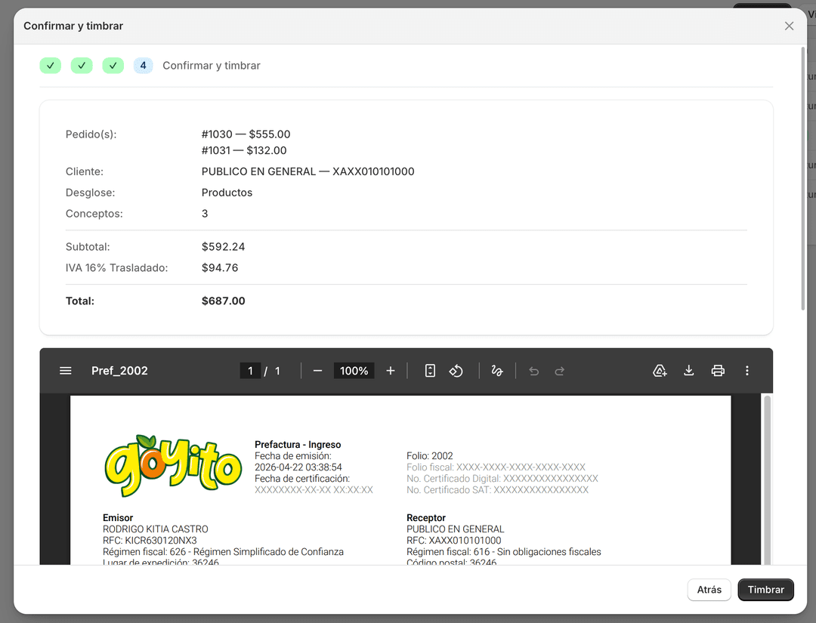Click No. Certificado Digital placeholder line
The image size is (816, 623).
pos(502,479)
